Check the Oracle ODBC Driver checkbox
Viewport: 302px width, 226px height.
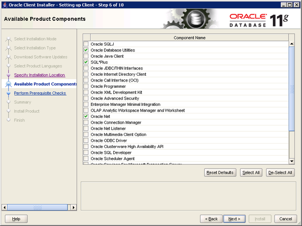[86, 140]
